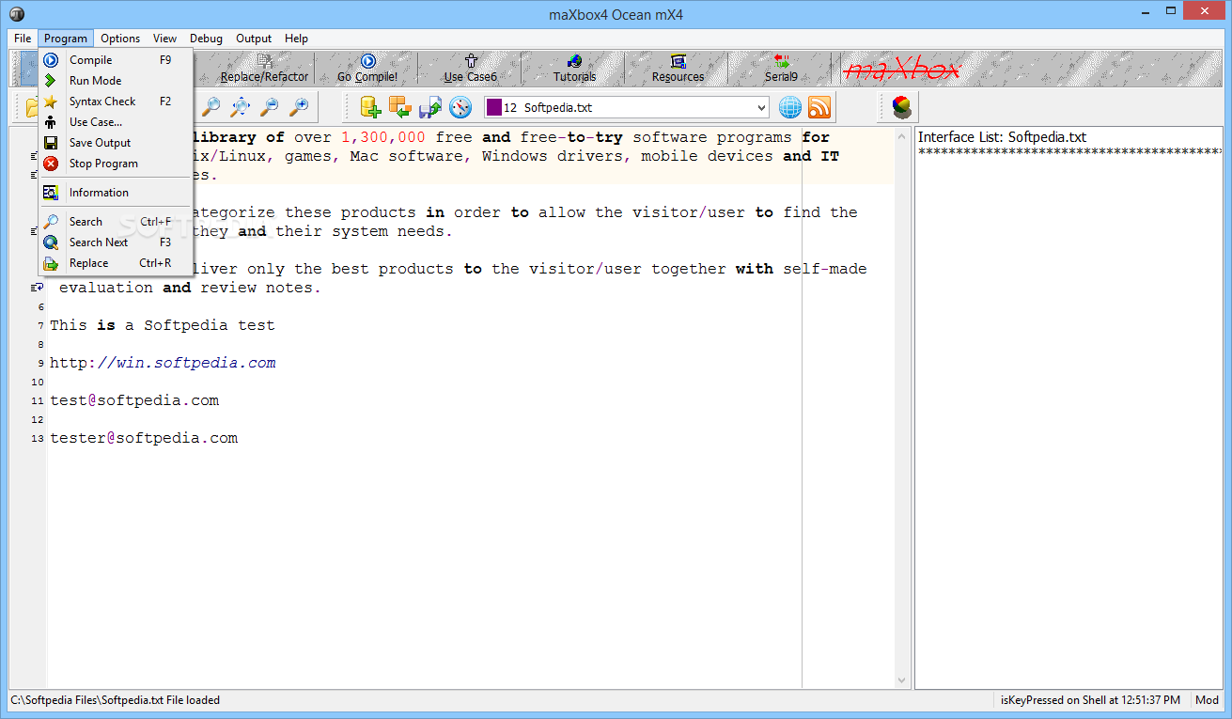Screen dimensions: 1232x719
Task: Select Stop Program menu entry
Action: point(116,164)
